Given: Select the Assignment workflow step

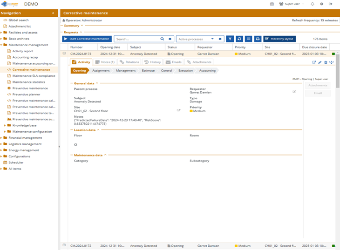Looking at the screenshot, I should pos(101,70).
